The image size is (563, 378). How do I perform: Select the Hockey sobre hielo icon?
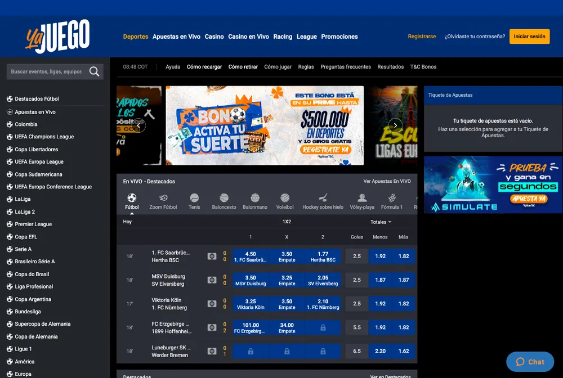click(323, 197)
